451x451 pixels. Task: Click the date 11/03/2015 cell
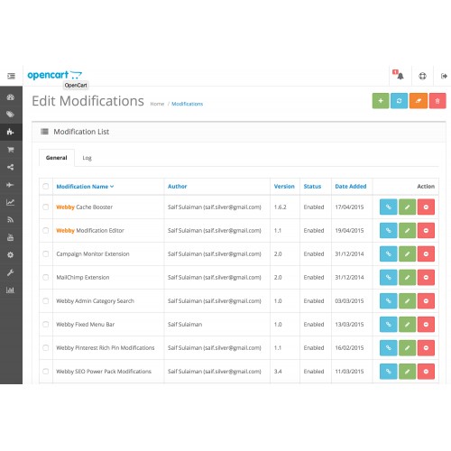349,372
